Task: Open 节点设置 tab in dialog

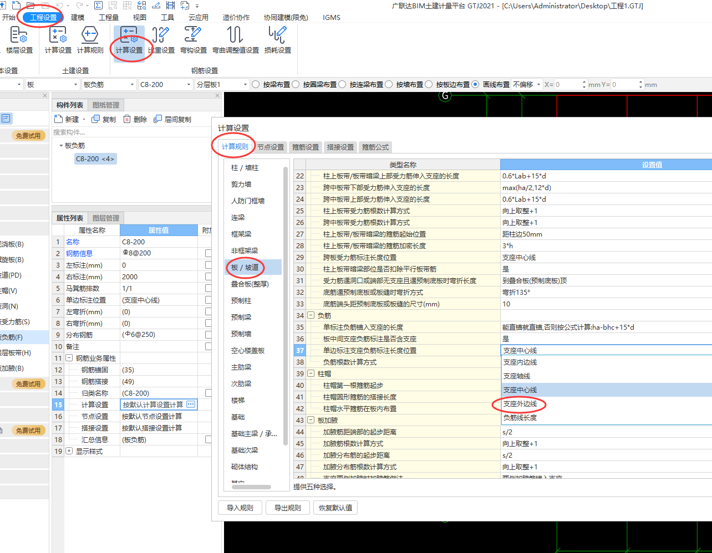Action: pos(271,147)
